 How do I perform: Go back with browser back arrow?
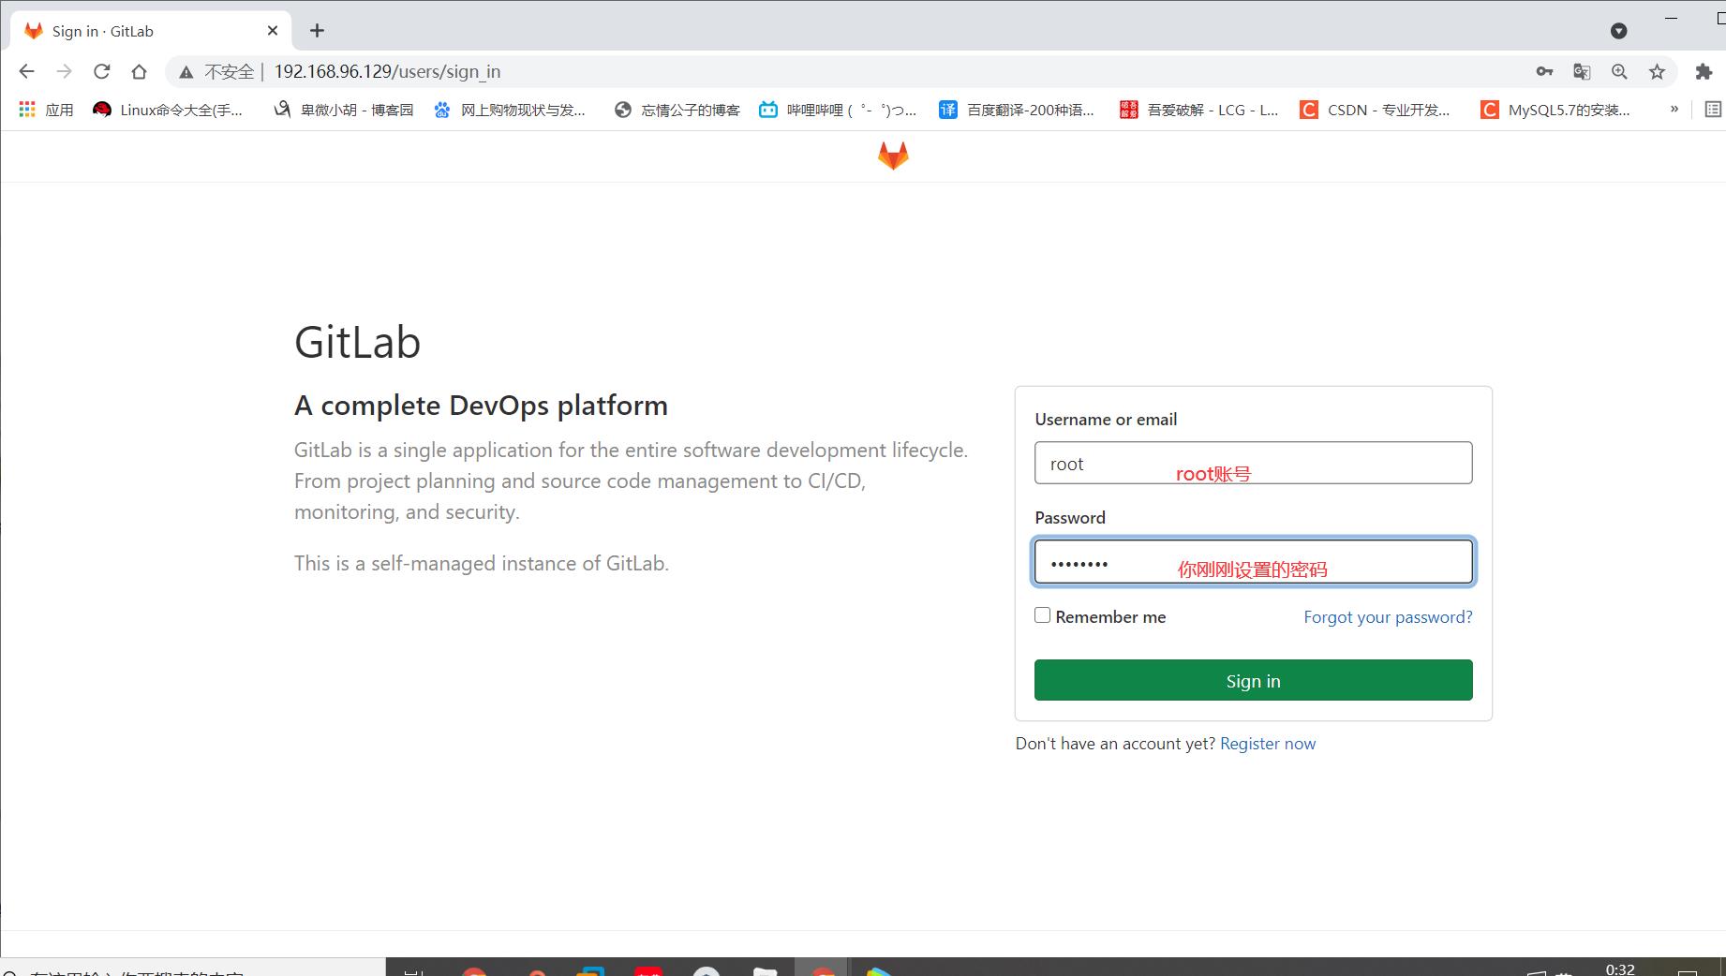click(x=26, y=71)
